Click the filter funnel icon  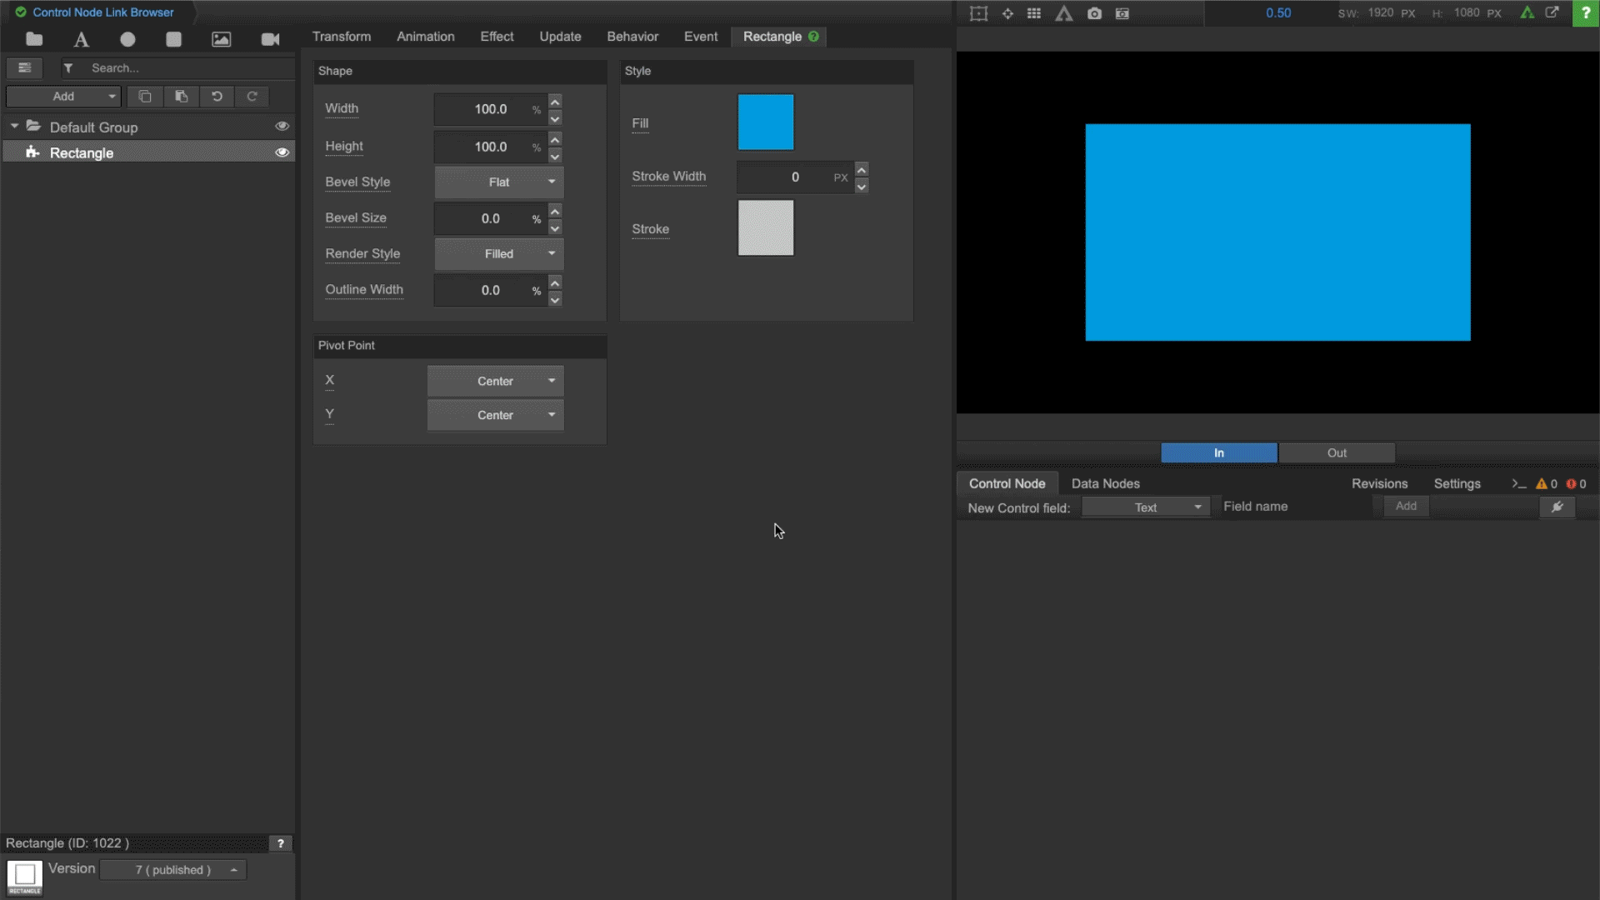[x=68, y=68]
